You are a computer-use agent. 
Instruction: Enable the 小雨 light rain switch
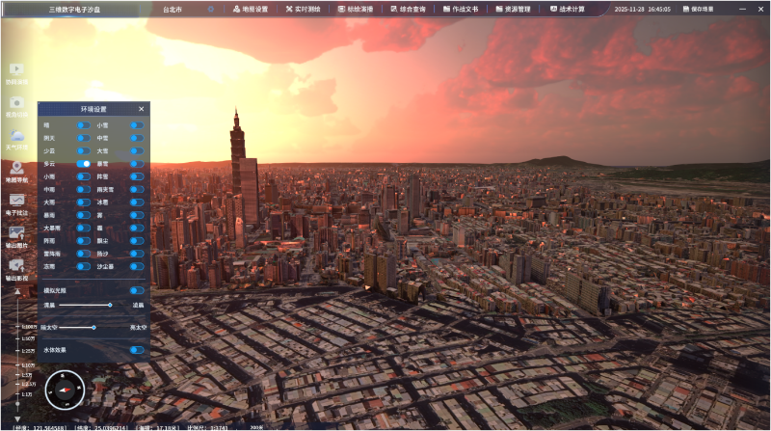coord(84,176)
